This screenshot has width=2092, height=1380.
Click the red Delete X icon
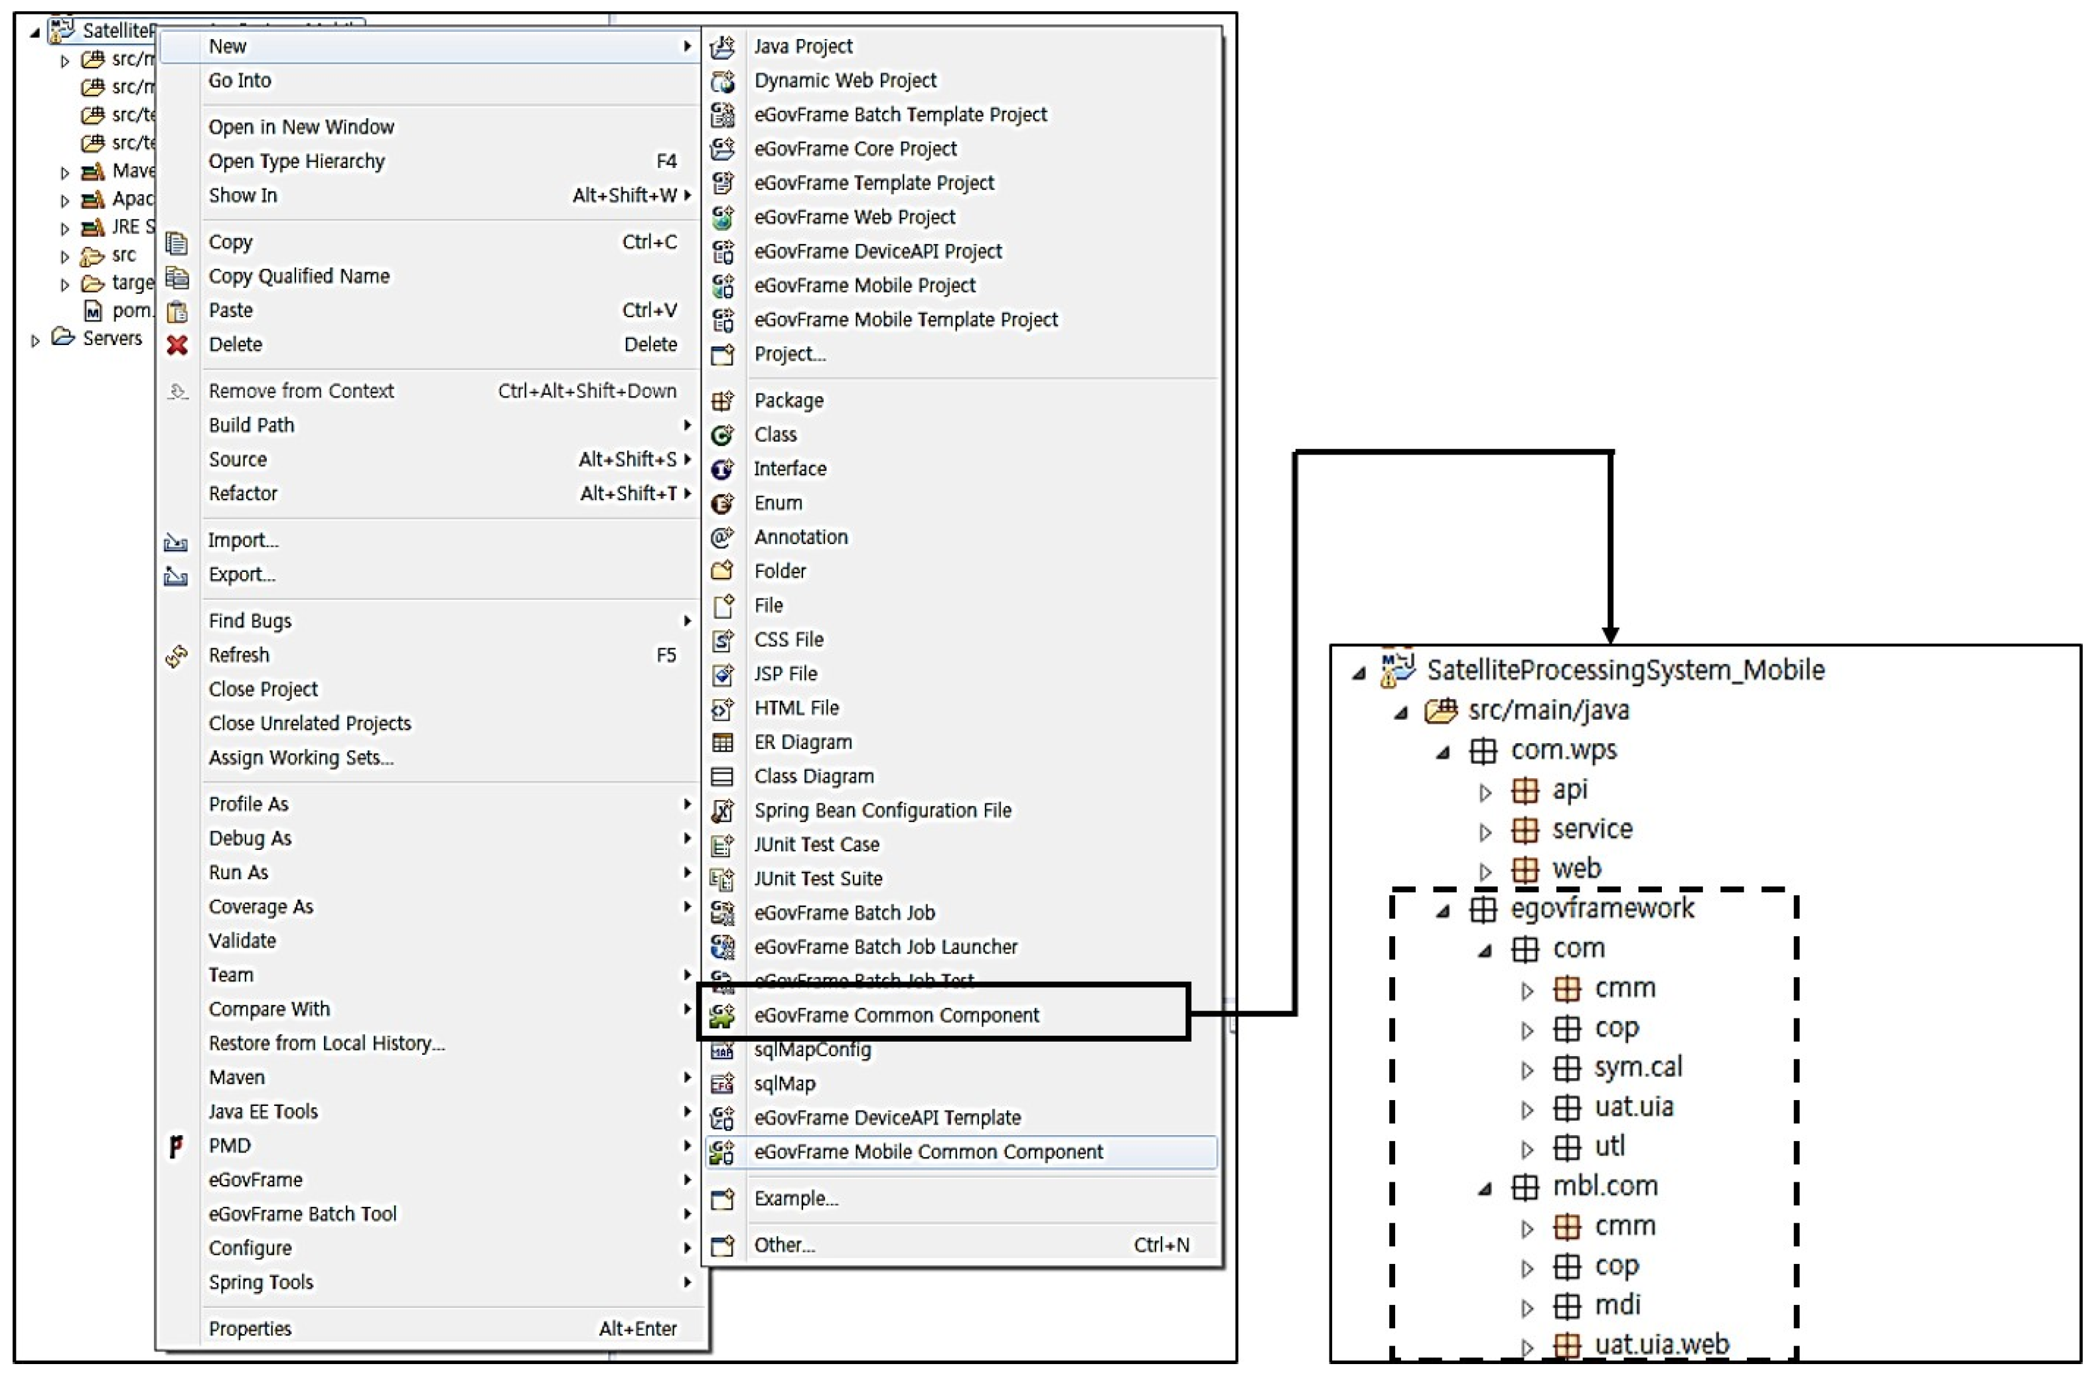point(177,345)
